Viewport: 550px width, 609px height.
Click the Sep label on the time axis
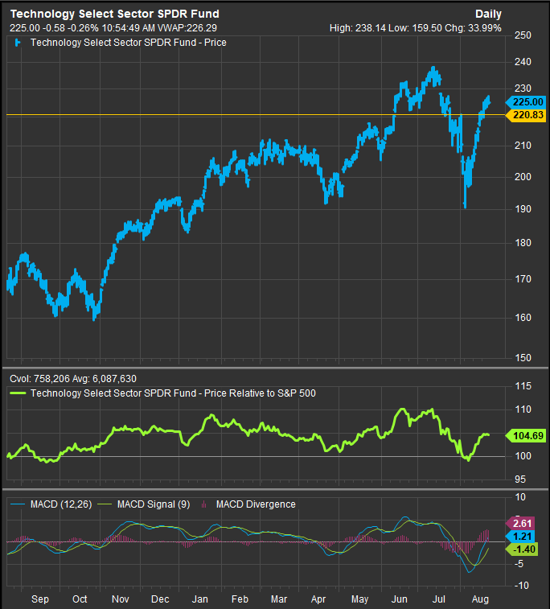[40, 599]
